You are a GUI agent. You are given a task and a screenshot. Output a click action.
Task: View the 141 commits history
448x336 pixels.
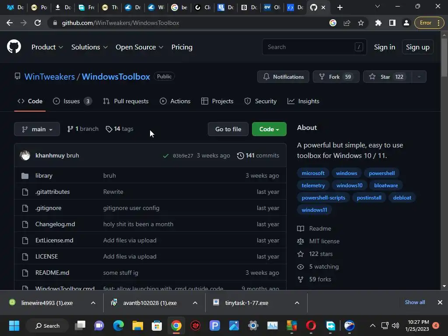(258, 155)
